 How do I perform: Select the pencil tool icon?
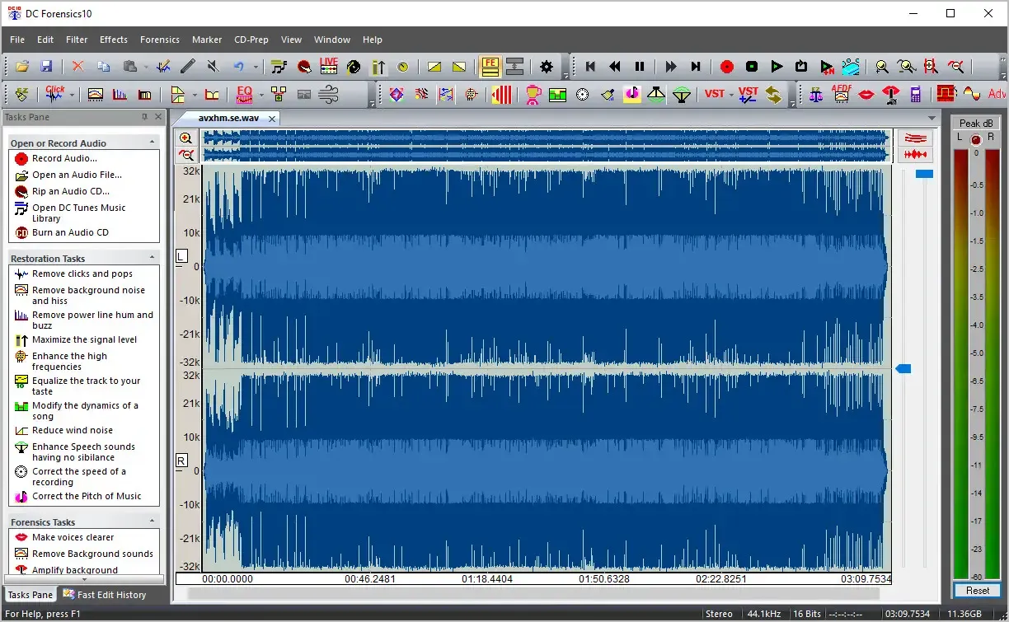point(188,67)
